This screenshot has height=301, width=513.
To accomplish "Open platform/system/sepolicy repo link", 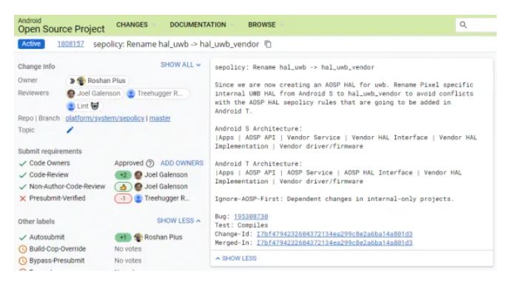I will click(x=104, y=118).
